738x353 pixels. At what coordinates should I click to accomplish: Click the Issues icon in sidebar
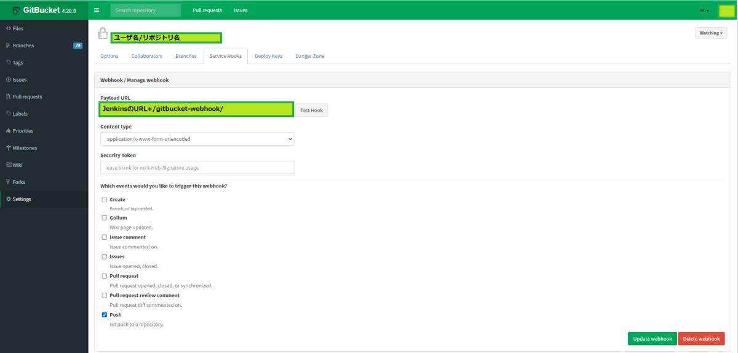[8, 80]
